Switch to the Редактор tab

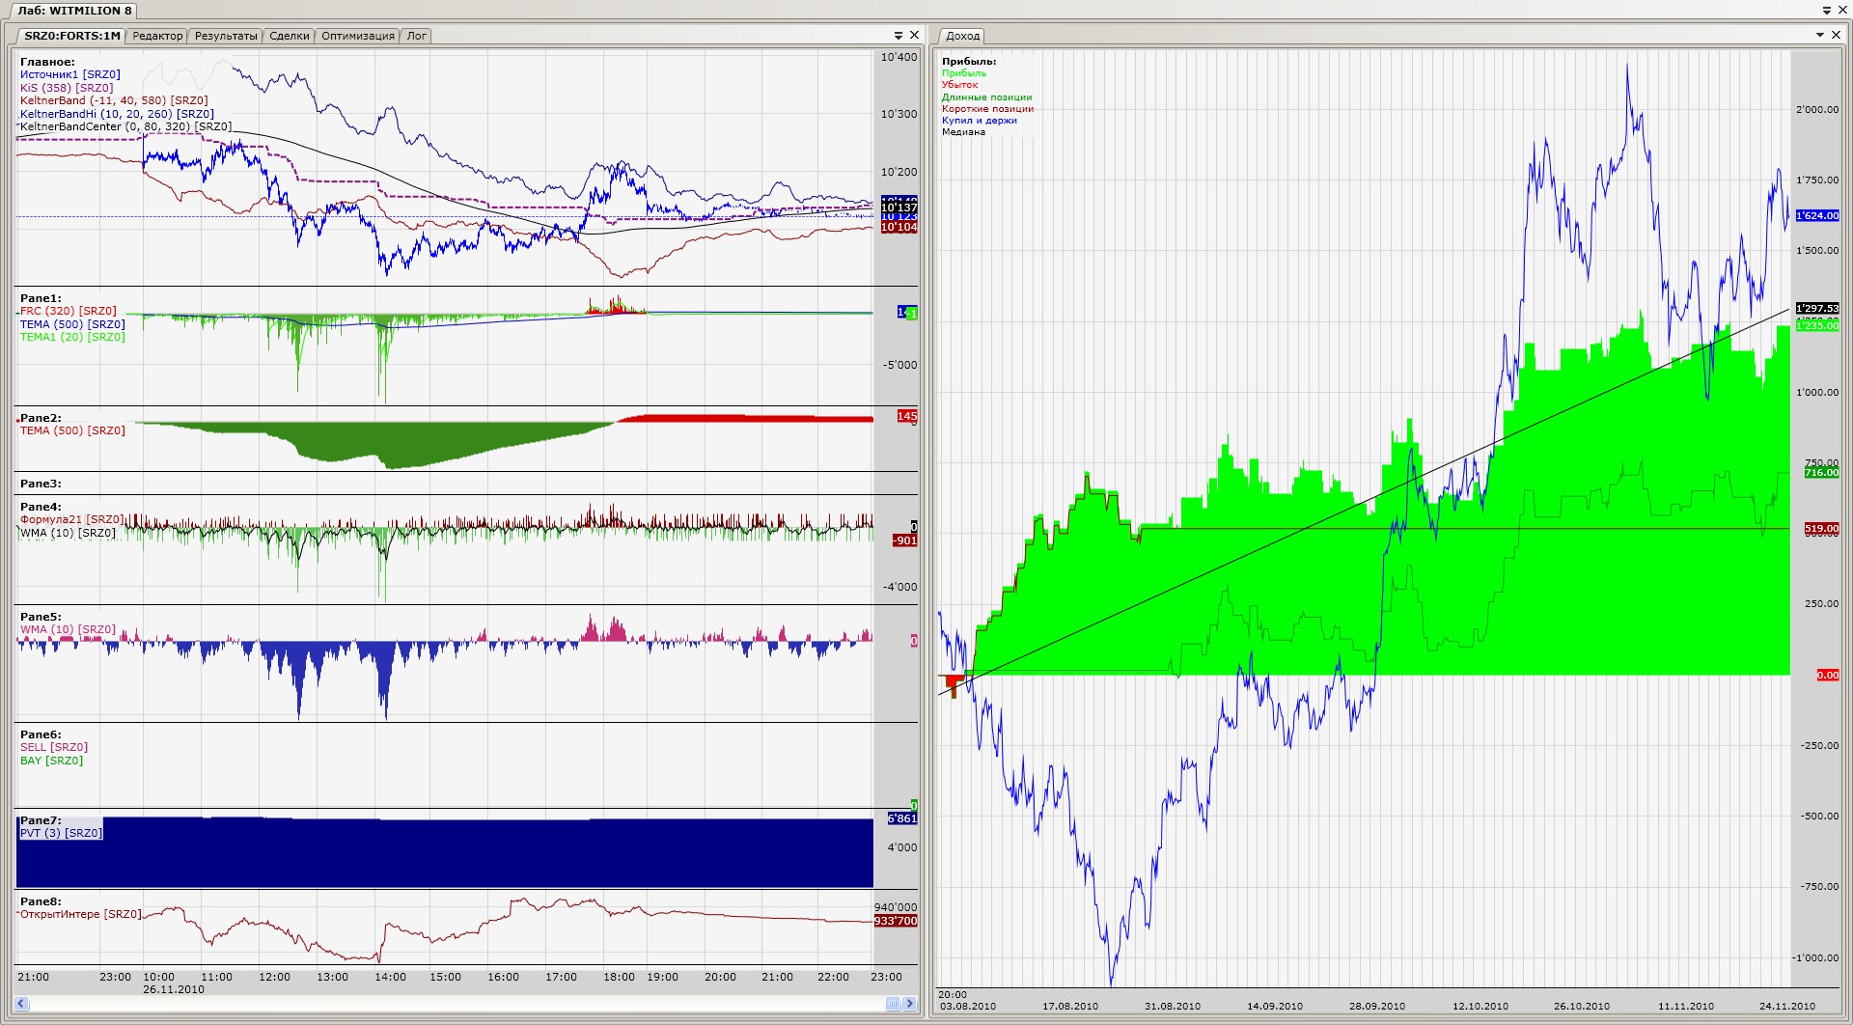pyautogui.click(x=157, y=36)
